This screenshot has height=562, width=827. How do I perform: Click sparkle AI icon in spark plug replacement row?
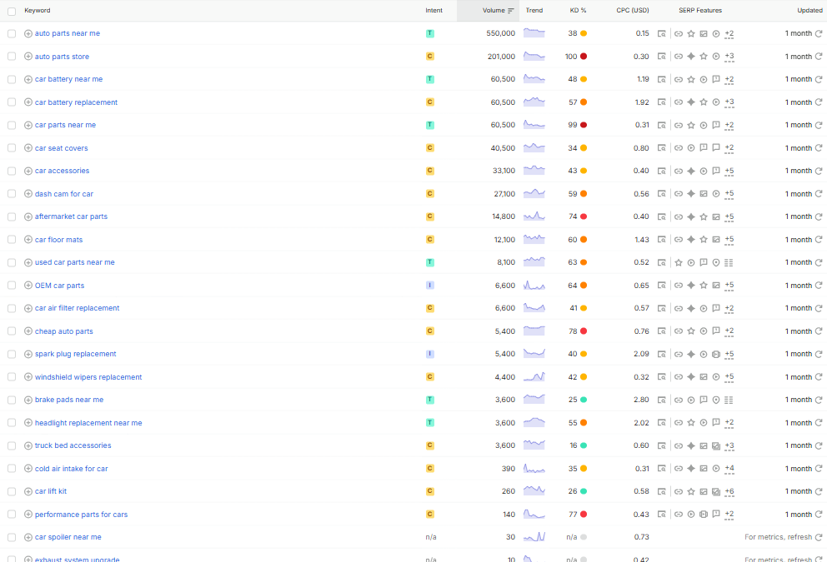(x=691, y=355)
